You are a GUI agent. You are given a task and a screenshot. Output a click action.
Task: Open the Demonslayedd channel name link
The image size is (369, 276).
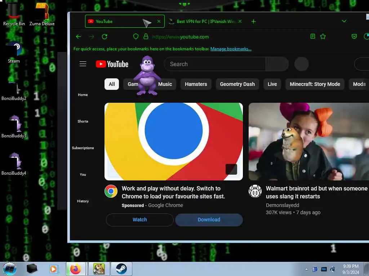[x=283, y=205]
